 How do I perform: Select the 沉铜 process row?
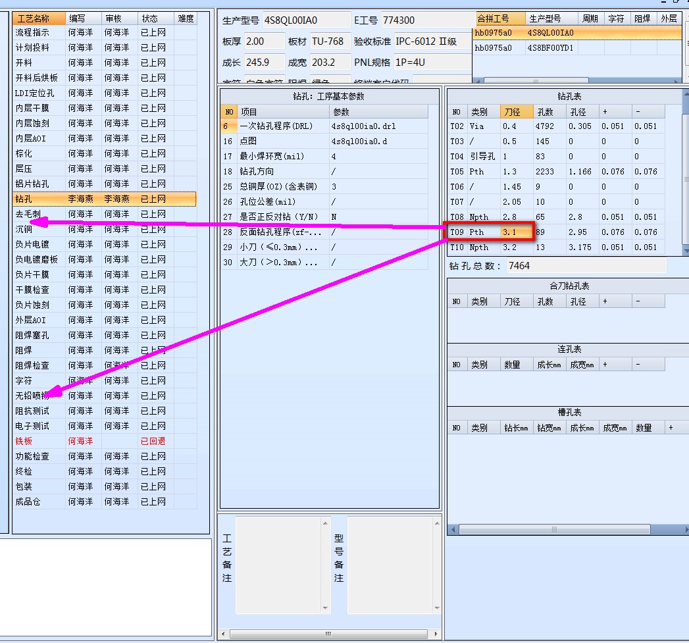(x=105, y=230)
